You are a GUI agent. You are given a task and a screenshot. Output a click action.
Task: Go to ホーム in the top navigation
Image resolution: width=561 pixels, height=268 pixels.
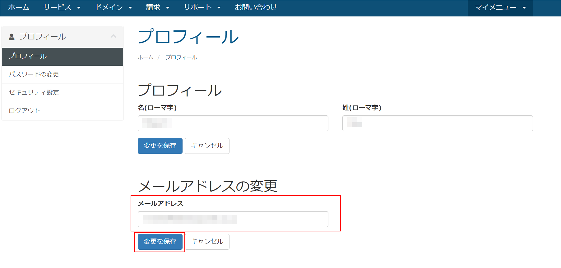tap(19, 7)
